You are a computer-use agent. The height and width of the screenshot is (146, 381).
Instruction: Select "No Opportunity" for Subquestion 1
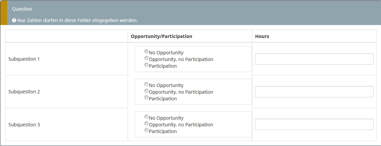(x=146, y=52)
